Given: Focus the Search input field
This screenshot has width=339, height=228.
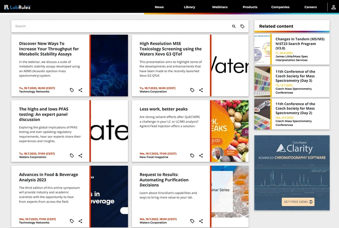Looking at the screenshot, I should (118, 26).
